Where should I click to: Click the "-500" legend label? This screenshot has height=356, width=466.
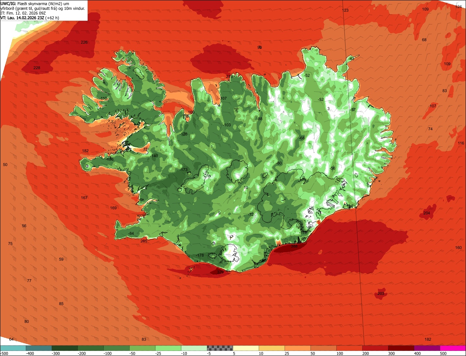tap(4, 353)
